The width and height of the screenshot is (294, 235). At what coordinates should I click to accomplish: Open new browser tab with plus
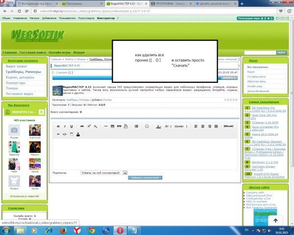[242, 3]
